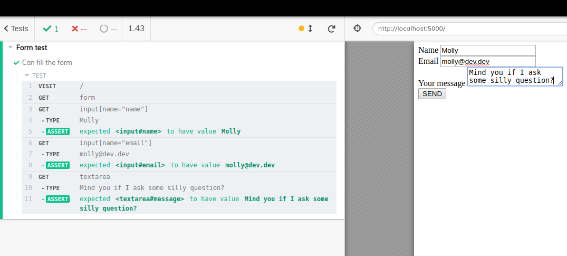Image resolution: width=567 pixels, height=256 pixels.
Task: Click in the Your message textarea
Action: (x=515, y=77)
